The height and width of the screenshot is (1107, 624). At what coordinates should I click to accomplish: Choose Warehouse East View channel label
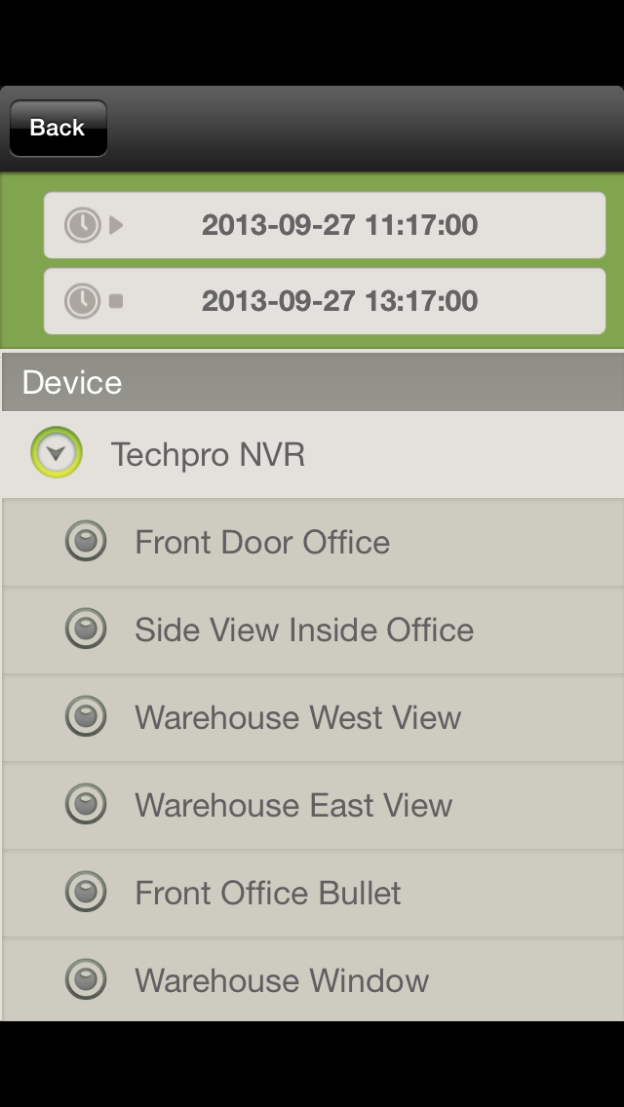pyautogui.click(x=293, y=805)
